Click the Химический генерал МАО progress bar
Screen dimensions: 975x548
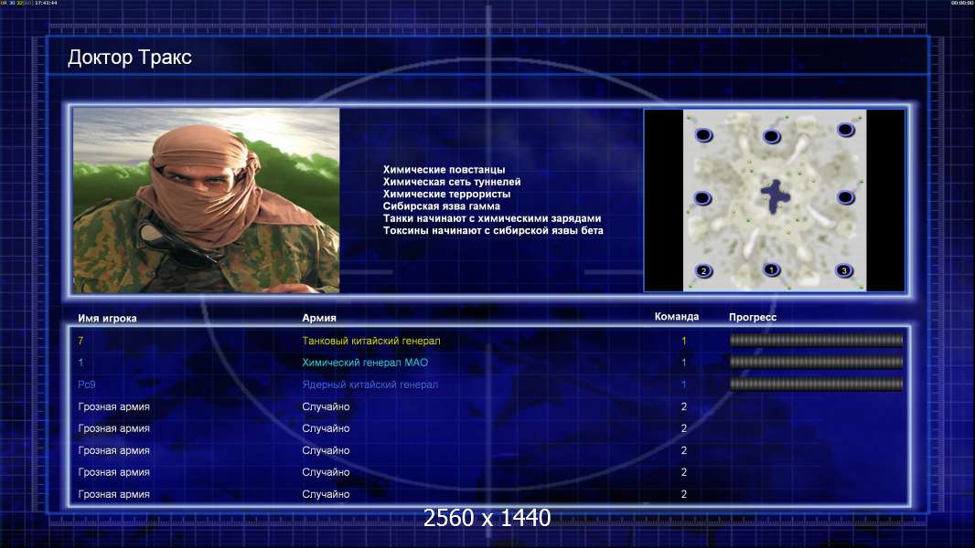pyautogui.click(x=816, y=363)
